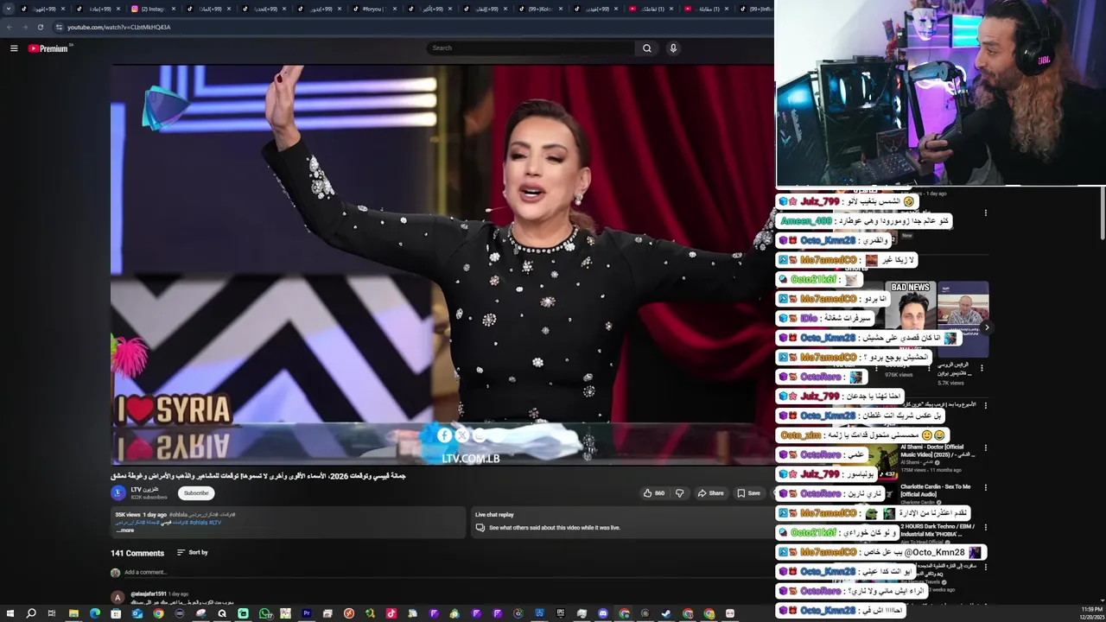Open the Windows Start menu
This screenshot has height=622, width=1106.
tap(10, 613)
